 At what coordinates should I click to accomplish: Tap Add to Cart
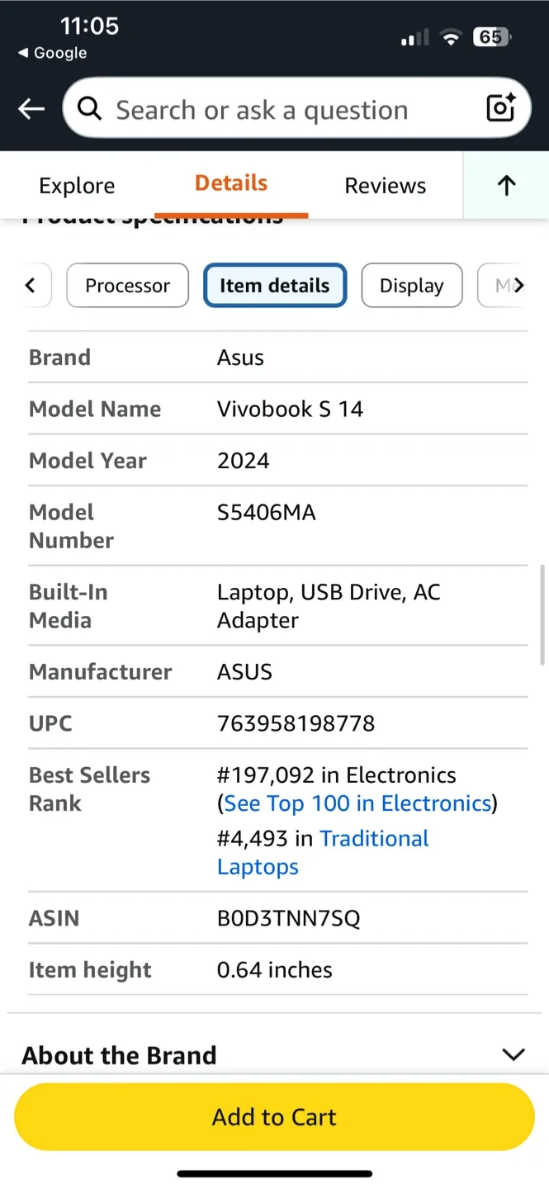[x=274, y=1116]
